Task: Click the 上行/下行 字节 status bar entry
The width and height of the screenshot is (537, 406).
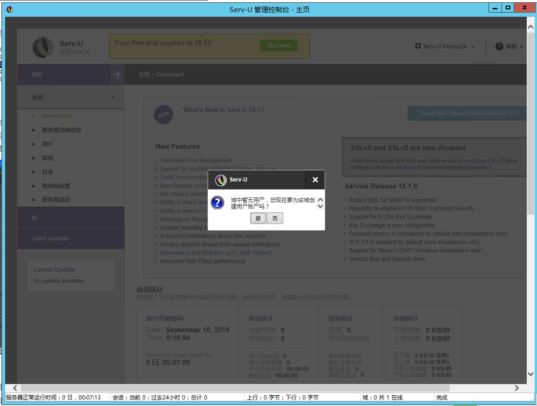Action: [x=283, y=398]
